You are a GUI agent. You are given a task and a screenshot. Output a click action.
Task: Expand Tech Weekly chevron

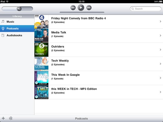pos(160,64)
